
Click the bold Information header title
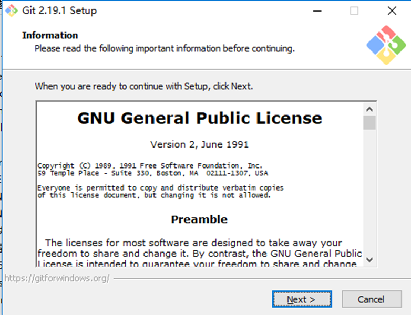click(50, 35)
